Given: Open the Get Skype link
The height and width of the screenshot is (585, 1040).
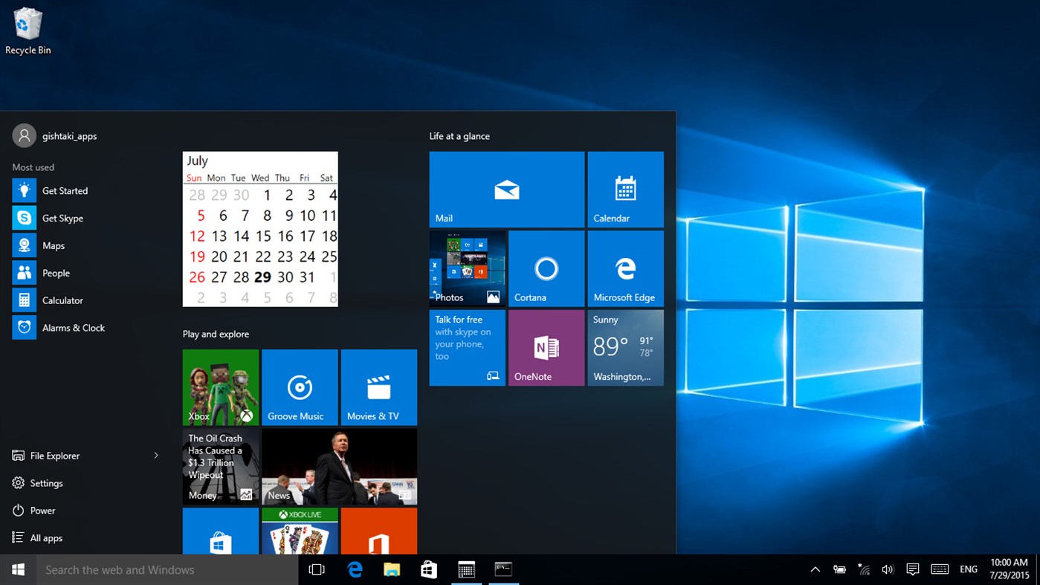Looking at the screenshot, I should (x=62, y=218).
